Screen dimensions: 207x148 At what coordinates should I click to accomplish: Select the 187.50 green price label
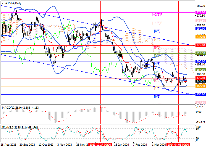(x=201, y=70)
